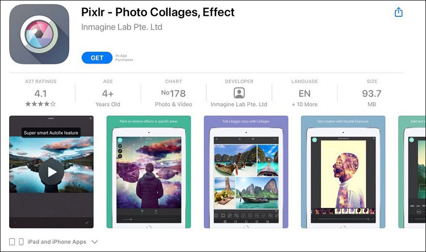Screen dimensions: 426x252
Task: Open the language info showing EN + 10 More
Action: pos(305,93)
